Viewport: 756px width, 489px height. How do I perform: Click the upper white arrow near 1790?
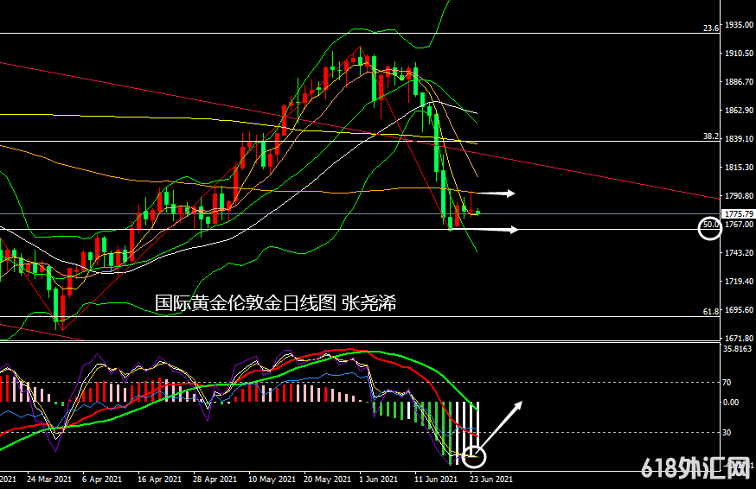tap(497, 193)
